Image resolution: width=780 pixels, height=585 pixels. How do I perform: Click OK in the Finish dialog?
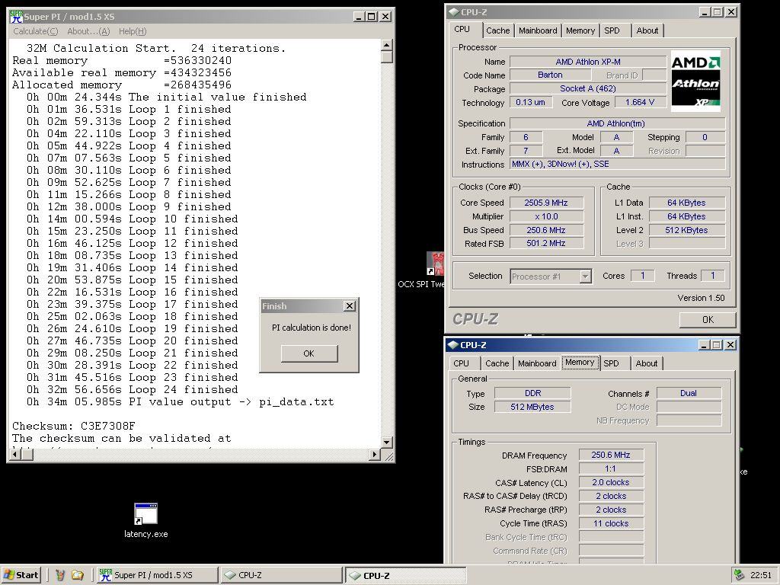(309, 353)
